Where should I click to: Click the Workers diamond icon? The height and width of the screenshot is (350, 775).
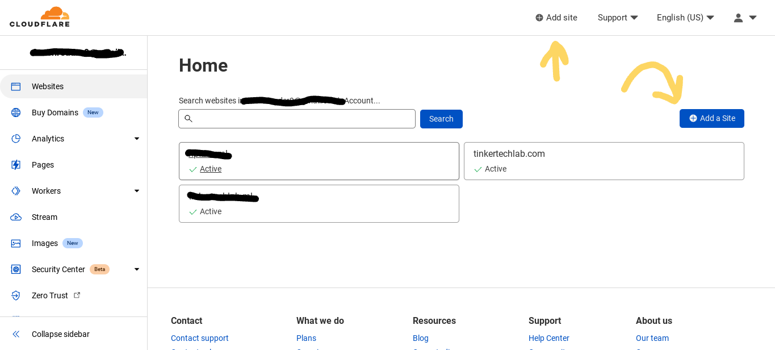pos(16,191)
